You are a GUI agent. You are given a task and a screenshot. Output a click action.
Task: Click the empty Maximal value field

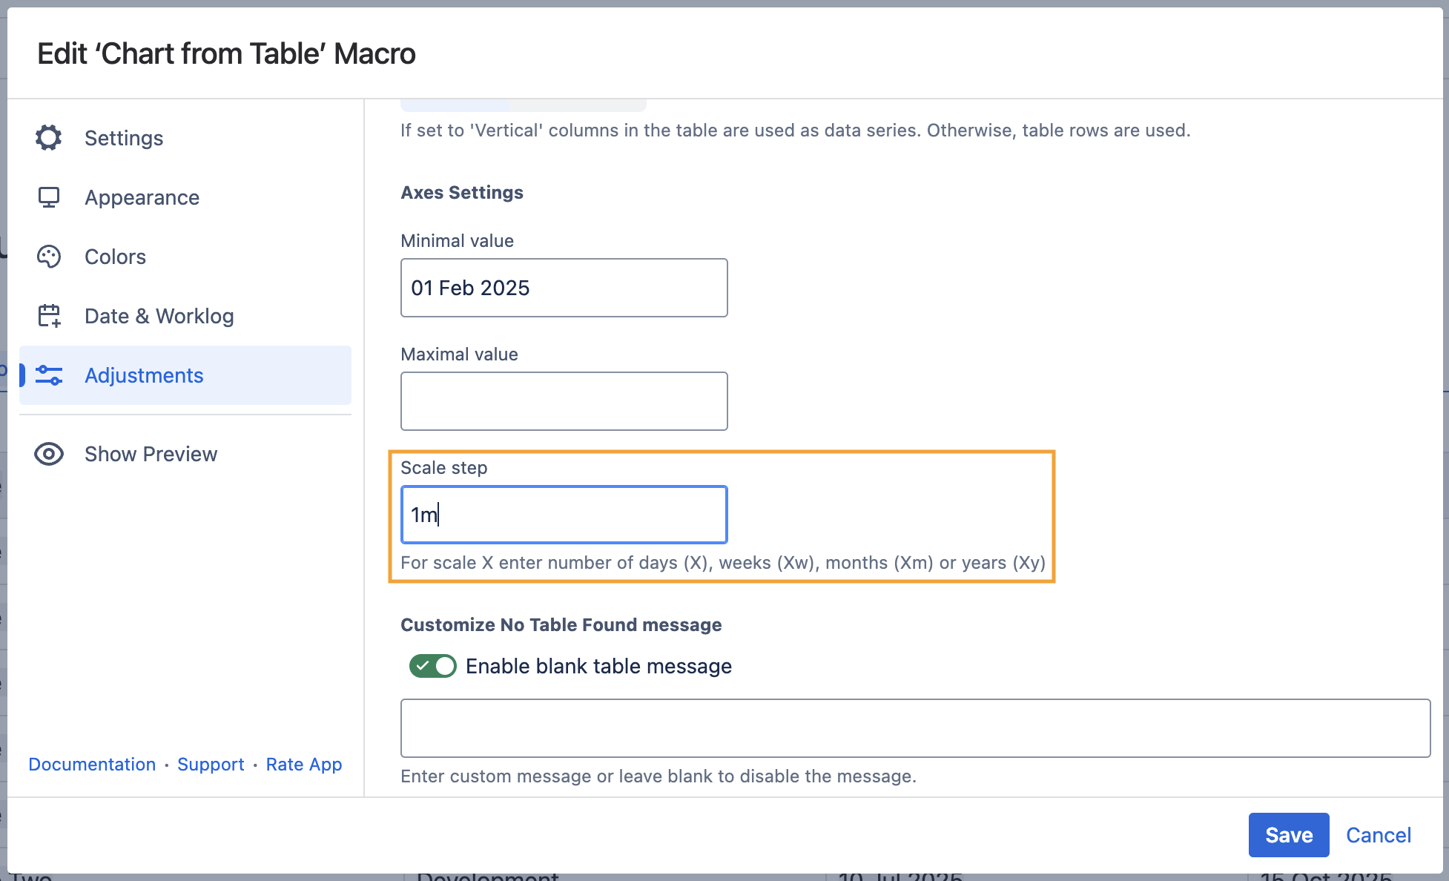coord(564,401)
